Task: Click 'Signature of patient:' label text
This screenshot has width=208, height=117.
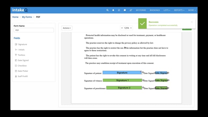Action: pos(93,73)
